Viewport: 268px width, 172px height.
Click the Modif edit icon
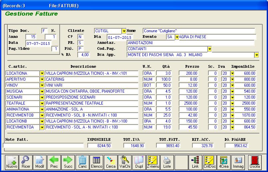pyautogui.click(x=40, y=162)
